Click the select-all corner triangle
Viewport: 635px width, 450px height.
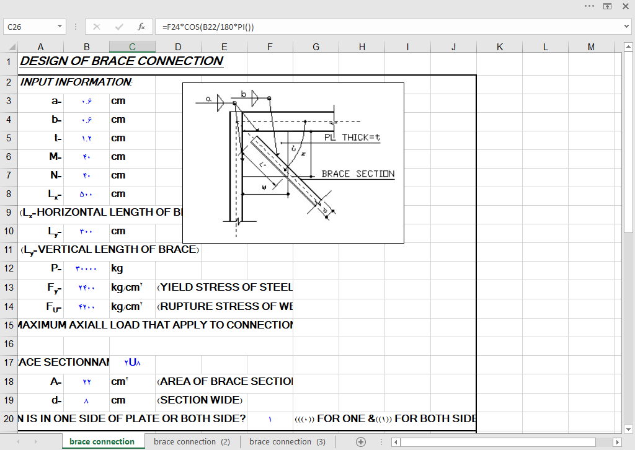12,47
